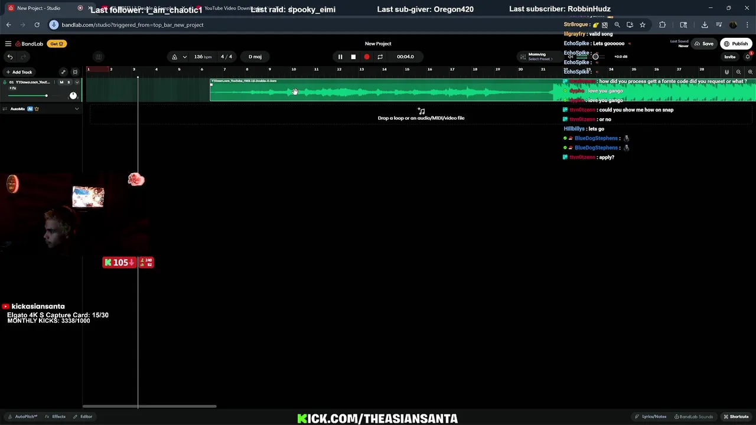Click the yellow Get membership button

coord(56,44)
